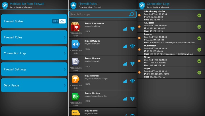Toggle mobile data for Яндекс.Пробки
The height and width of the screenshot is (116, 205).
coord(125,99)
